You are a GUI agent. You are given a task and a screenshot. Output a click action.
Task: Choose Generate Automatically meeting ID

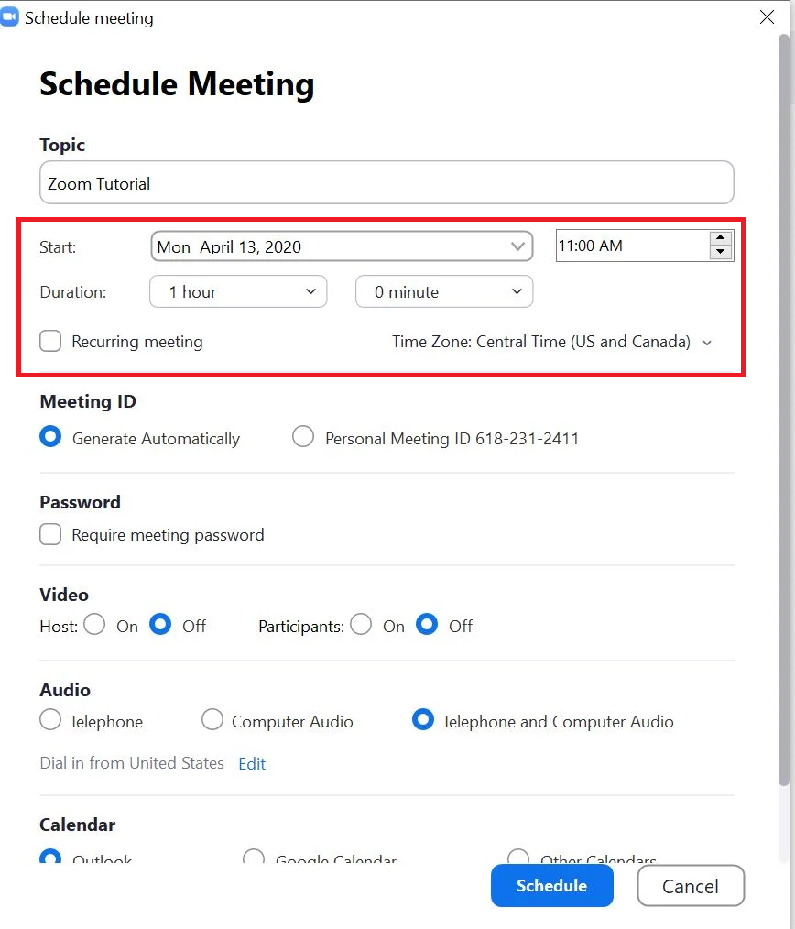50,438
